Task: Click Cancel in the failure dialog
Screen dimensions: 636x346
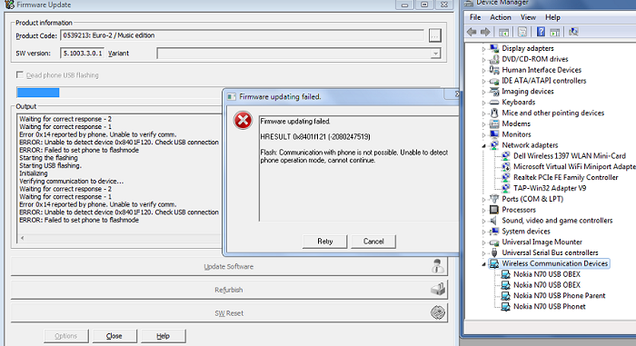Action: tap(373, 241)
